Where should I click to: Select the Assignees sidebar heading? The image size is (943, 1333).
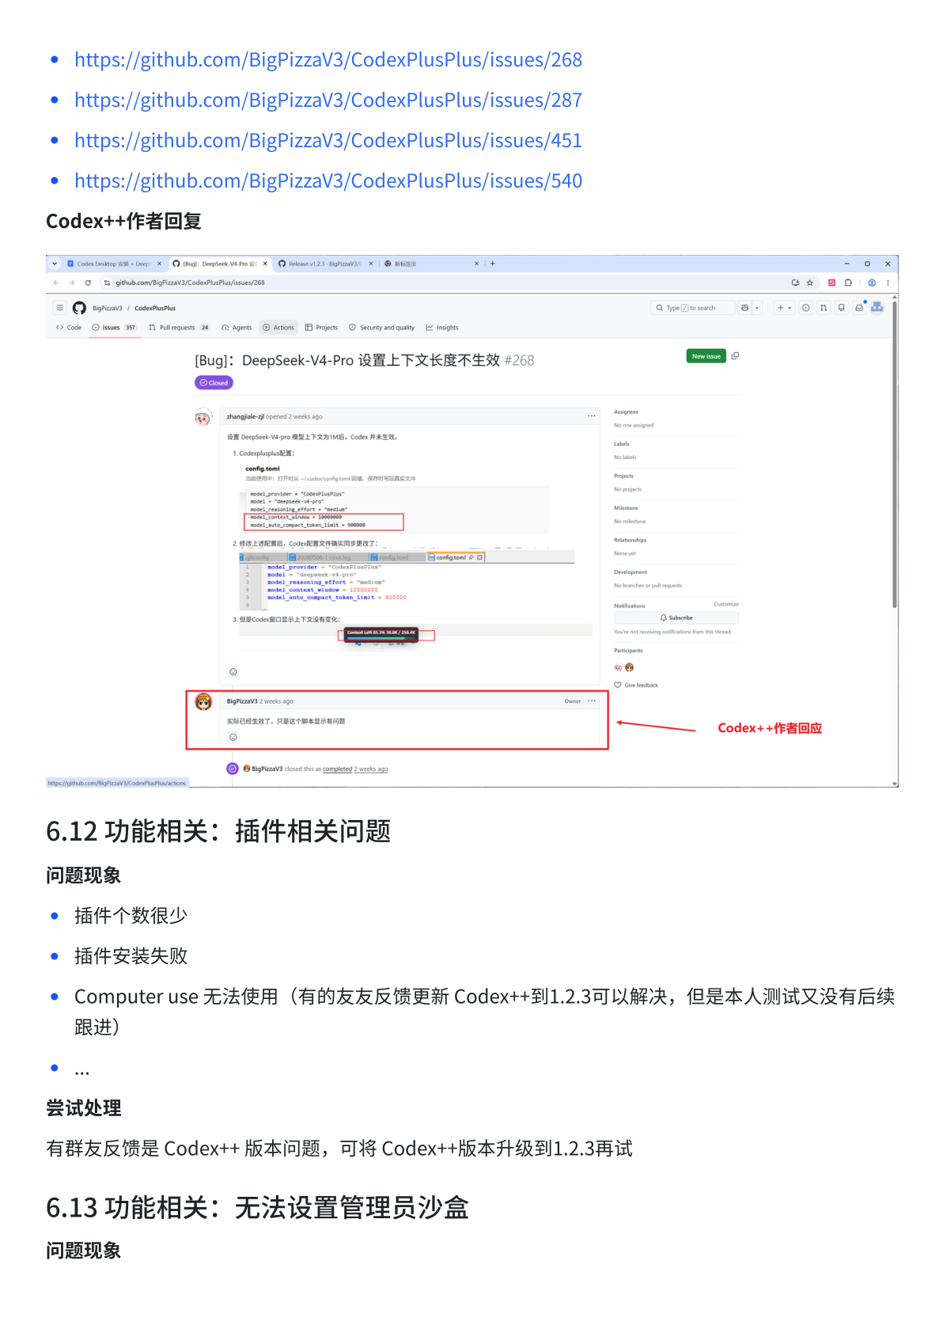coord(626,412)
